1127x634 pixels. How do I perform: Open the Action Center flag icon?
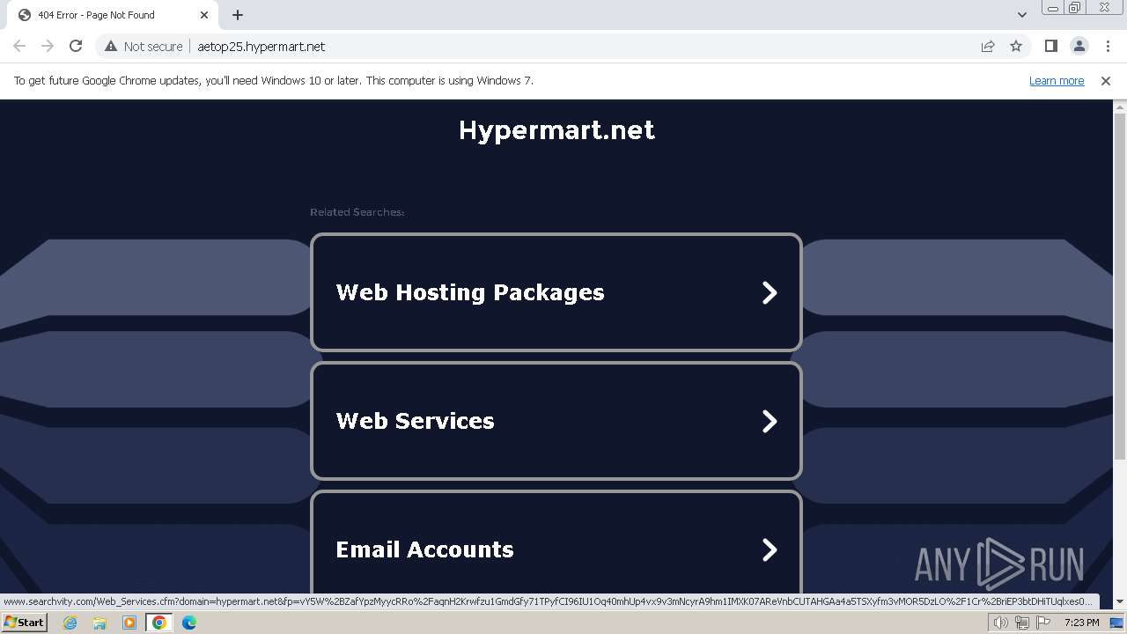[x=1043, y=623]
